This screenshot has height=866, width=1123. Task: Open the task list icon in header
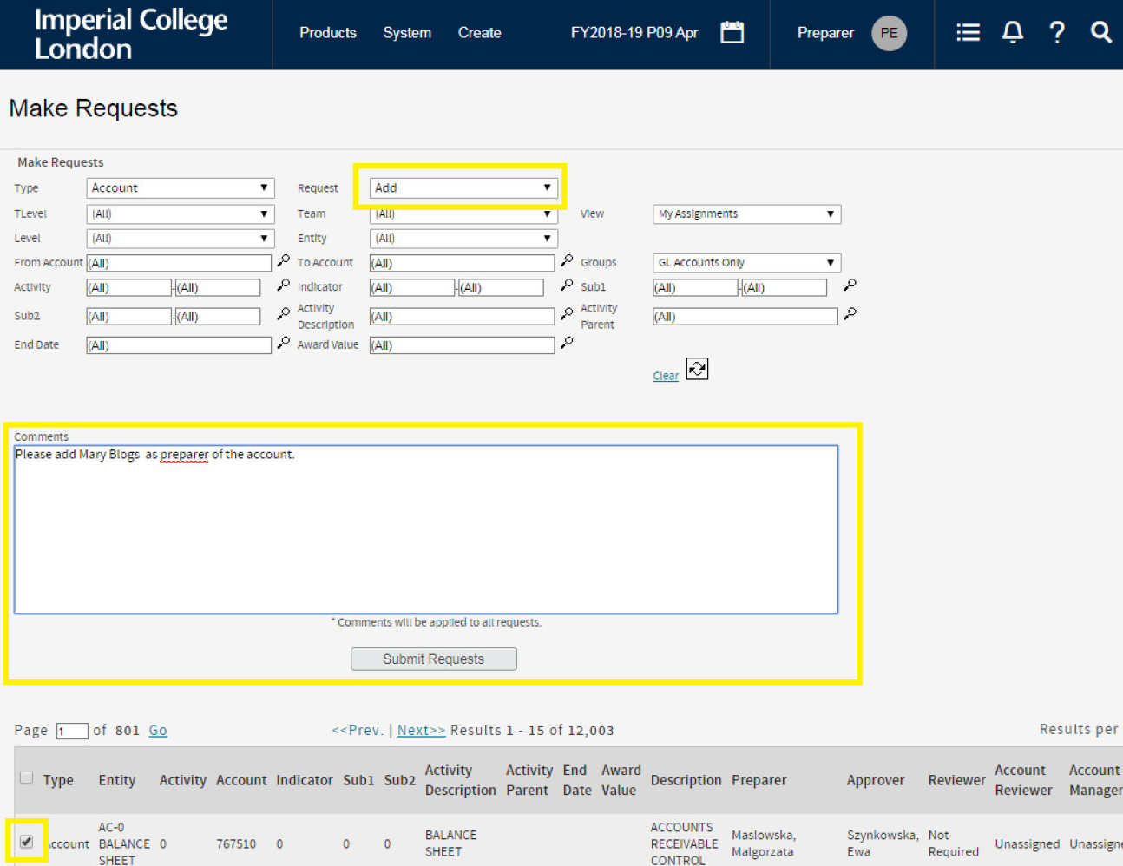968,33
